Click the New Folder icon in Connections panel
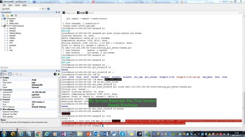245x137 pixels. pos(7,15)
